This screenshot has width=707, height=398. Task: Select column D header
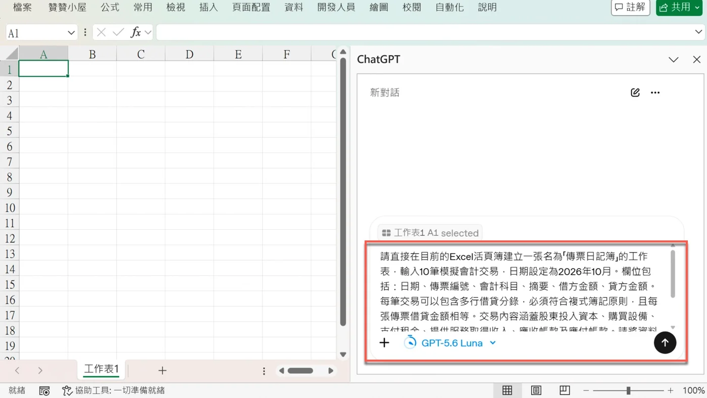tap(189, 54)
